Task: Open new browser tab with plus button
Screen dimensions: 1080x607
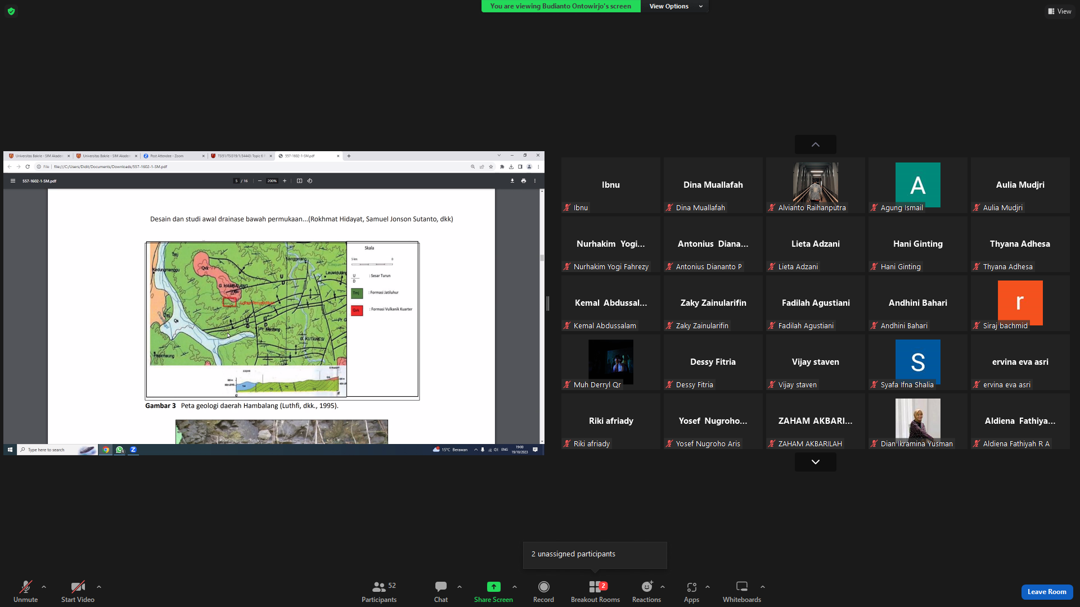Action: coord(349,156)
